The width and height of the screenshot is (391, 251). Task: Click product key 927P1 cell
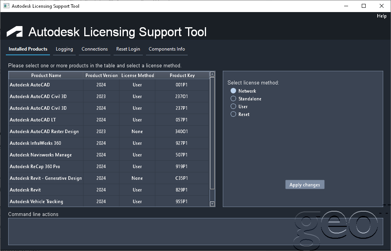pos(181,143)
